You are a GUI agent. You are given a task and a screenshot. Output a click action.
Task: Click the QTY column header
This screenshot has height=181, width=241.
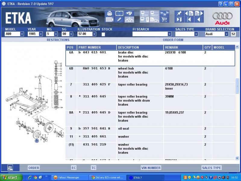point(207,47)
